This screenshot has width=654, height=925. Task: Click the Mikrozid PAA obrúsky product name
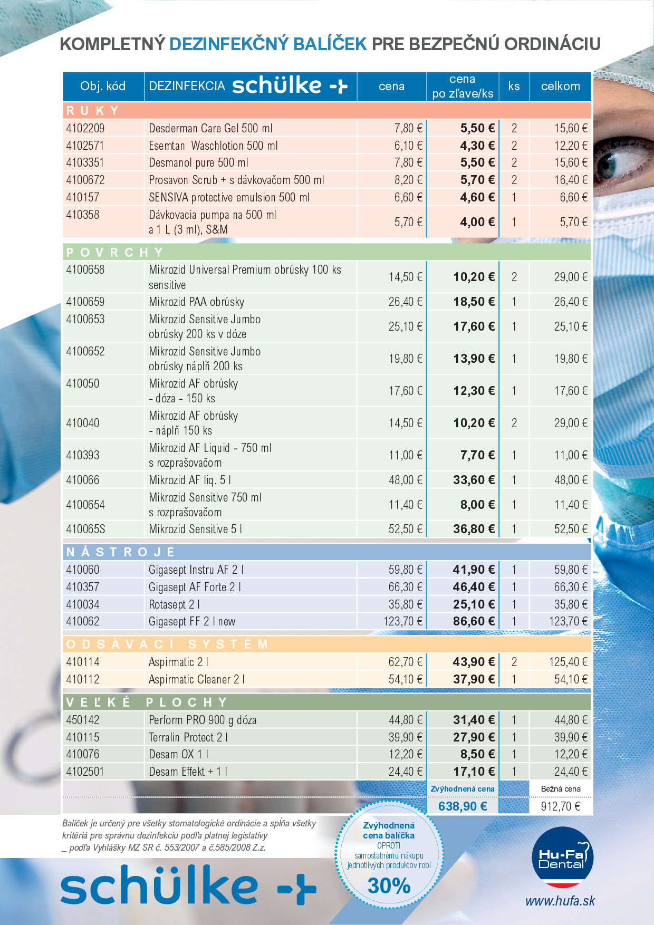tap(197, 302)
